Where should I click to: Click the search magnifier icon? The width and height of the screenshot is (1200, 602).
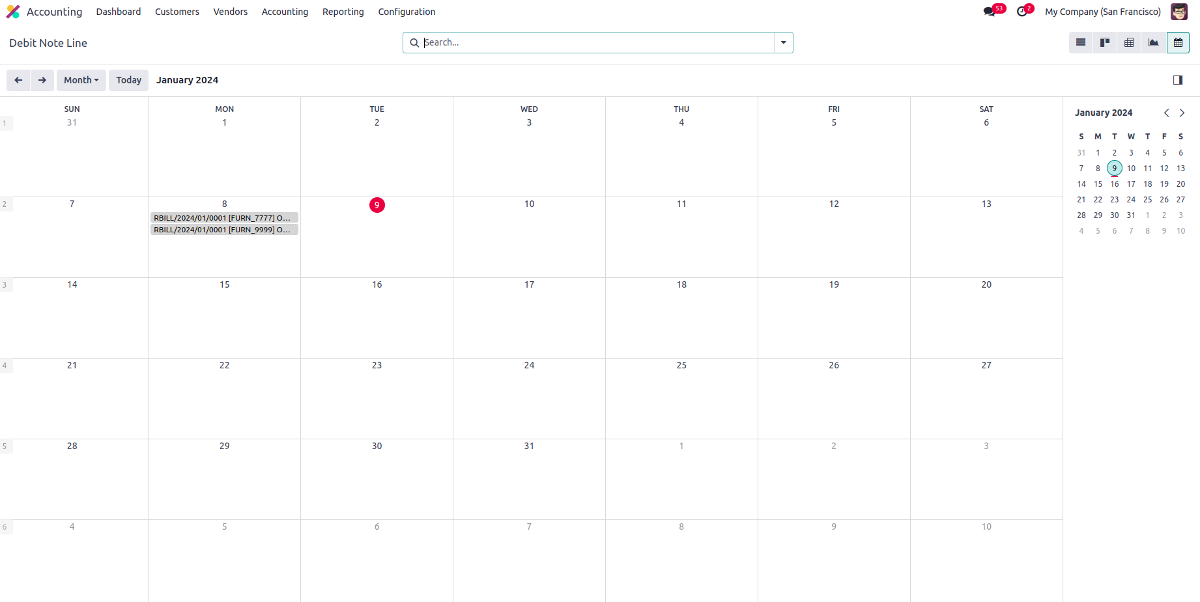coord(414,43)
